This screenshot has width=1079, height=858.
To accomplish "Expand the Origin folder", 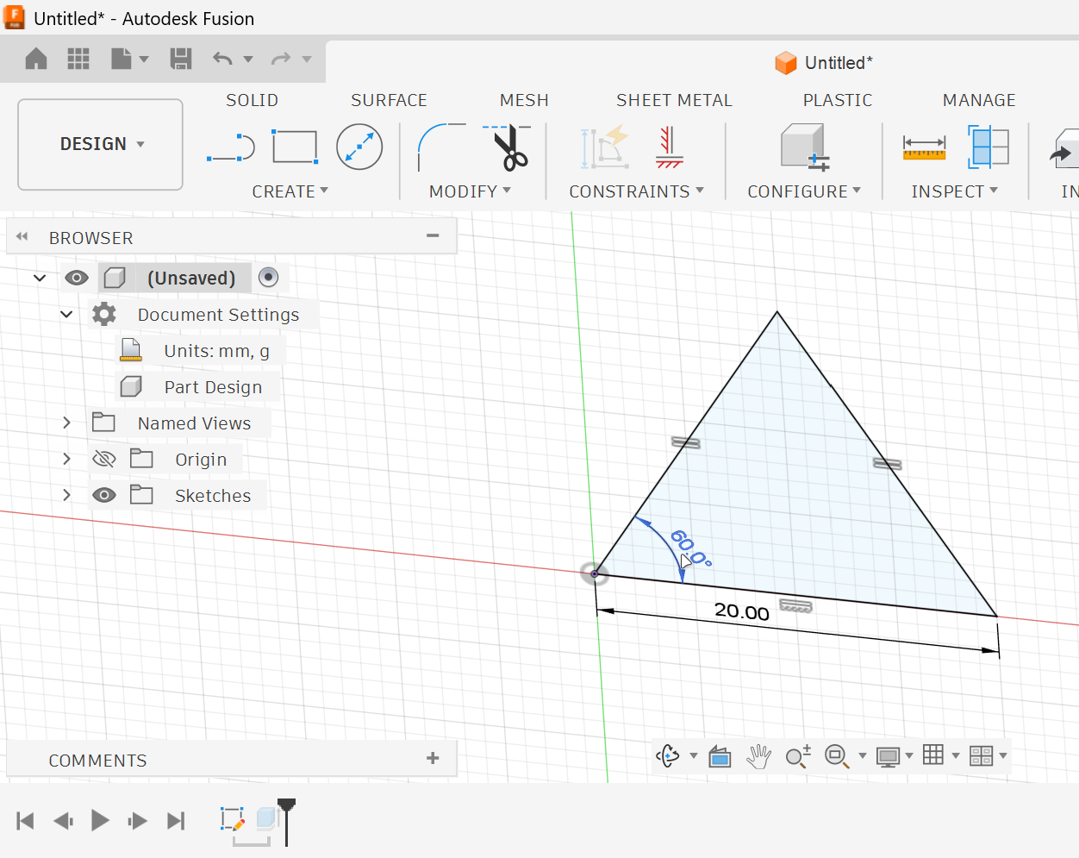I will click(66, 459).
